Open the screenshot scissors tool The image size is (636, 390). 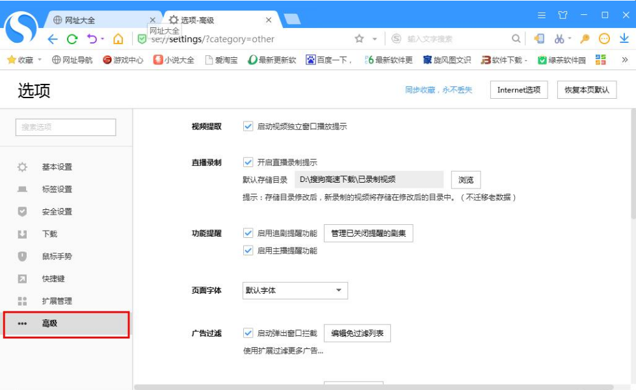[x=559, y=39]
